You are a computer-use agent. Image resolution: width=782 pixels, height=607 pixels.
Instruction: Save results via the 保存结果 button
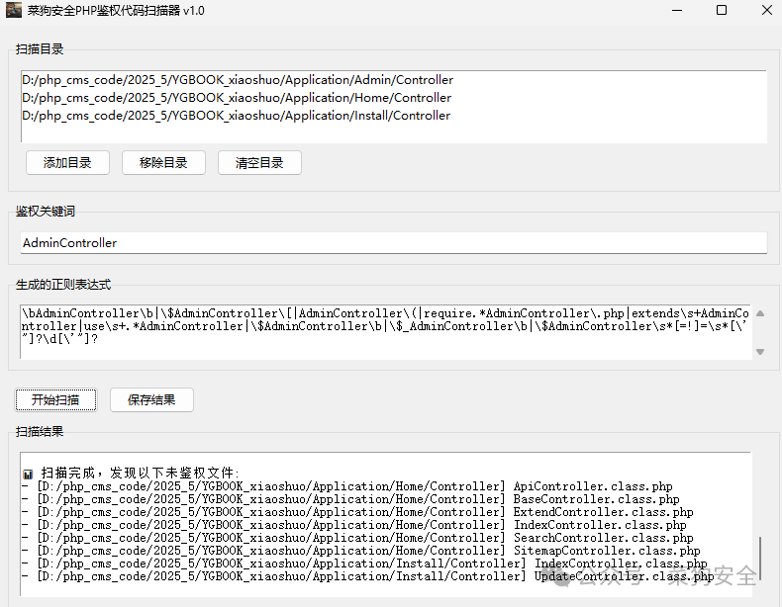(151, 399)
